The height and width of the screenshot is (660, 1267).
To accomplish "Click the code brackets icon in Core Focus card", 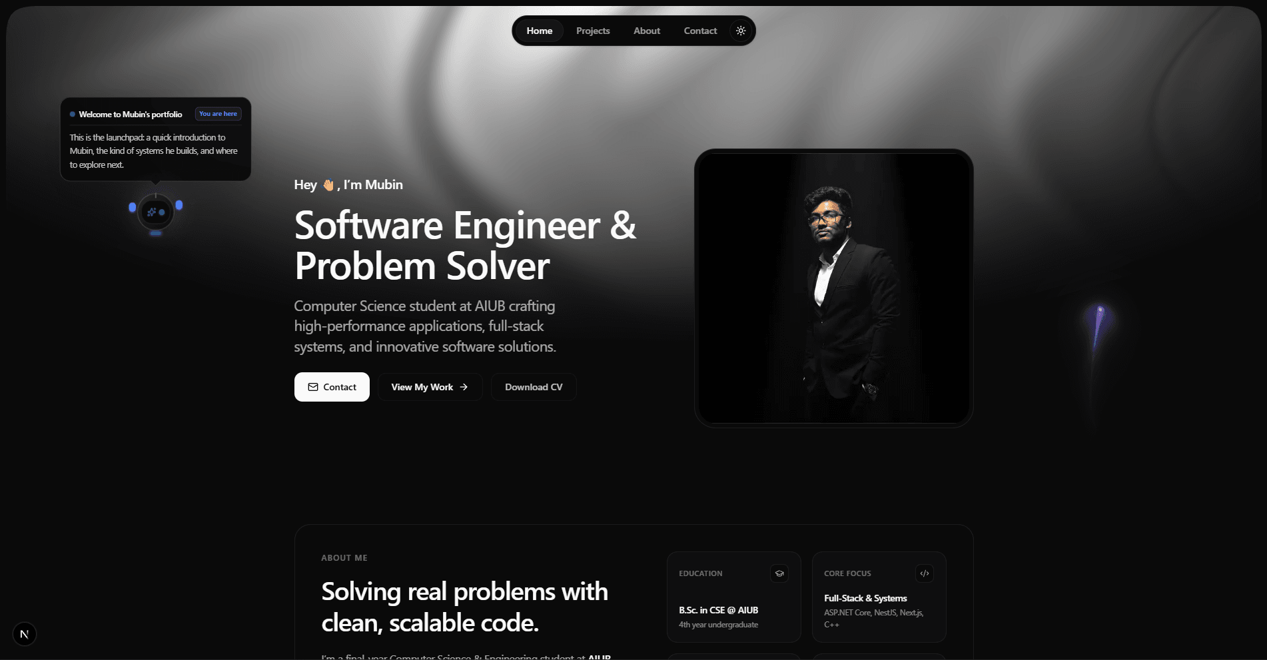I will [x=925, y=573].
